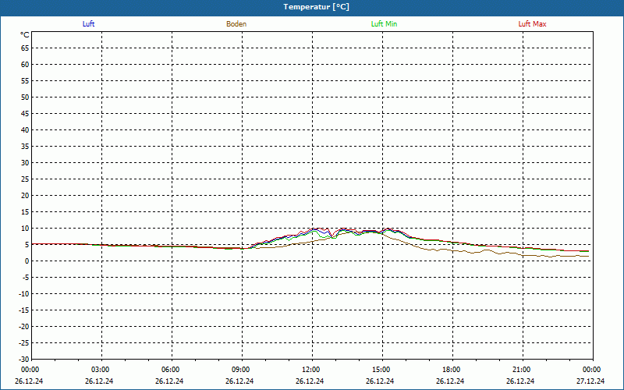Screen dimensions: 624x390
Task: Click the -30 y-axis value
Action: pyautogui.click(x=24, y=360)
